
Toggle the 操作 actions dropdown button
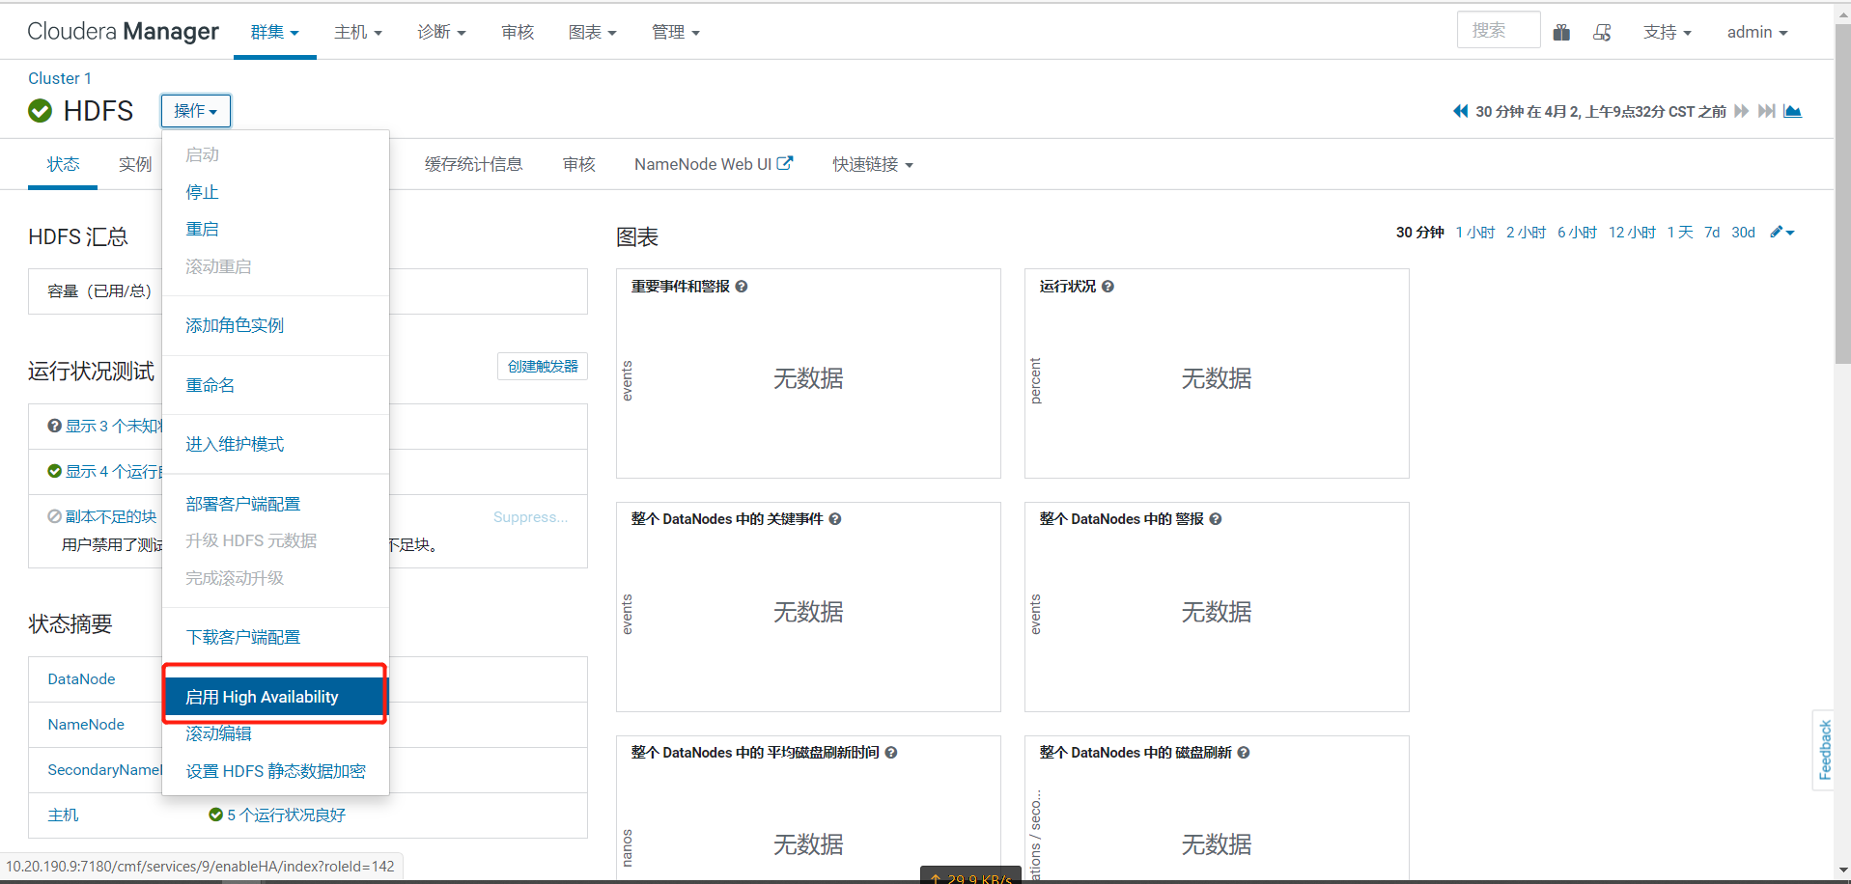[196, 111]
